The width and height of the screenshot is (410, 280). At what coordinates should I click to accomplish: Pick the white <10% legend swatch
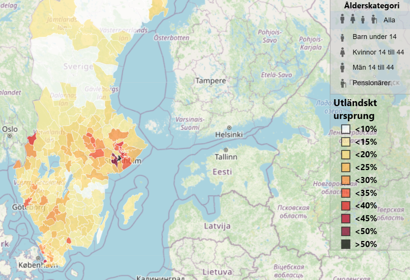point(345,129)
